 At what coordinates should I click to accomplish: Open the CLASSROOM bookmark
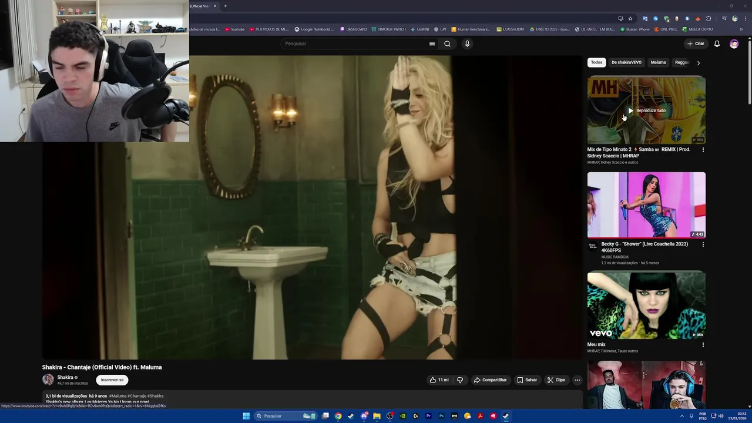(x=510, y=29)
